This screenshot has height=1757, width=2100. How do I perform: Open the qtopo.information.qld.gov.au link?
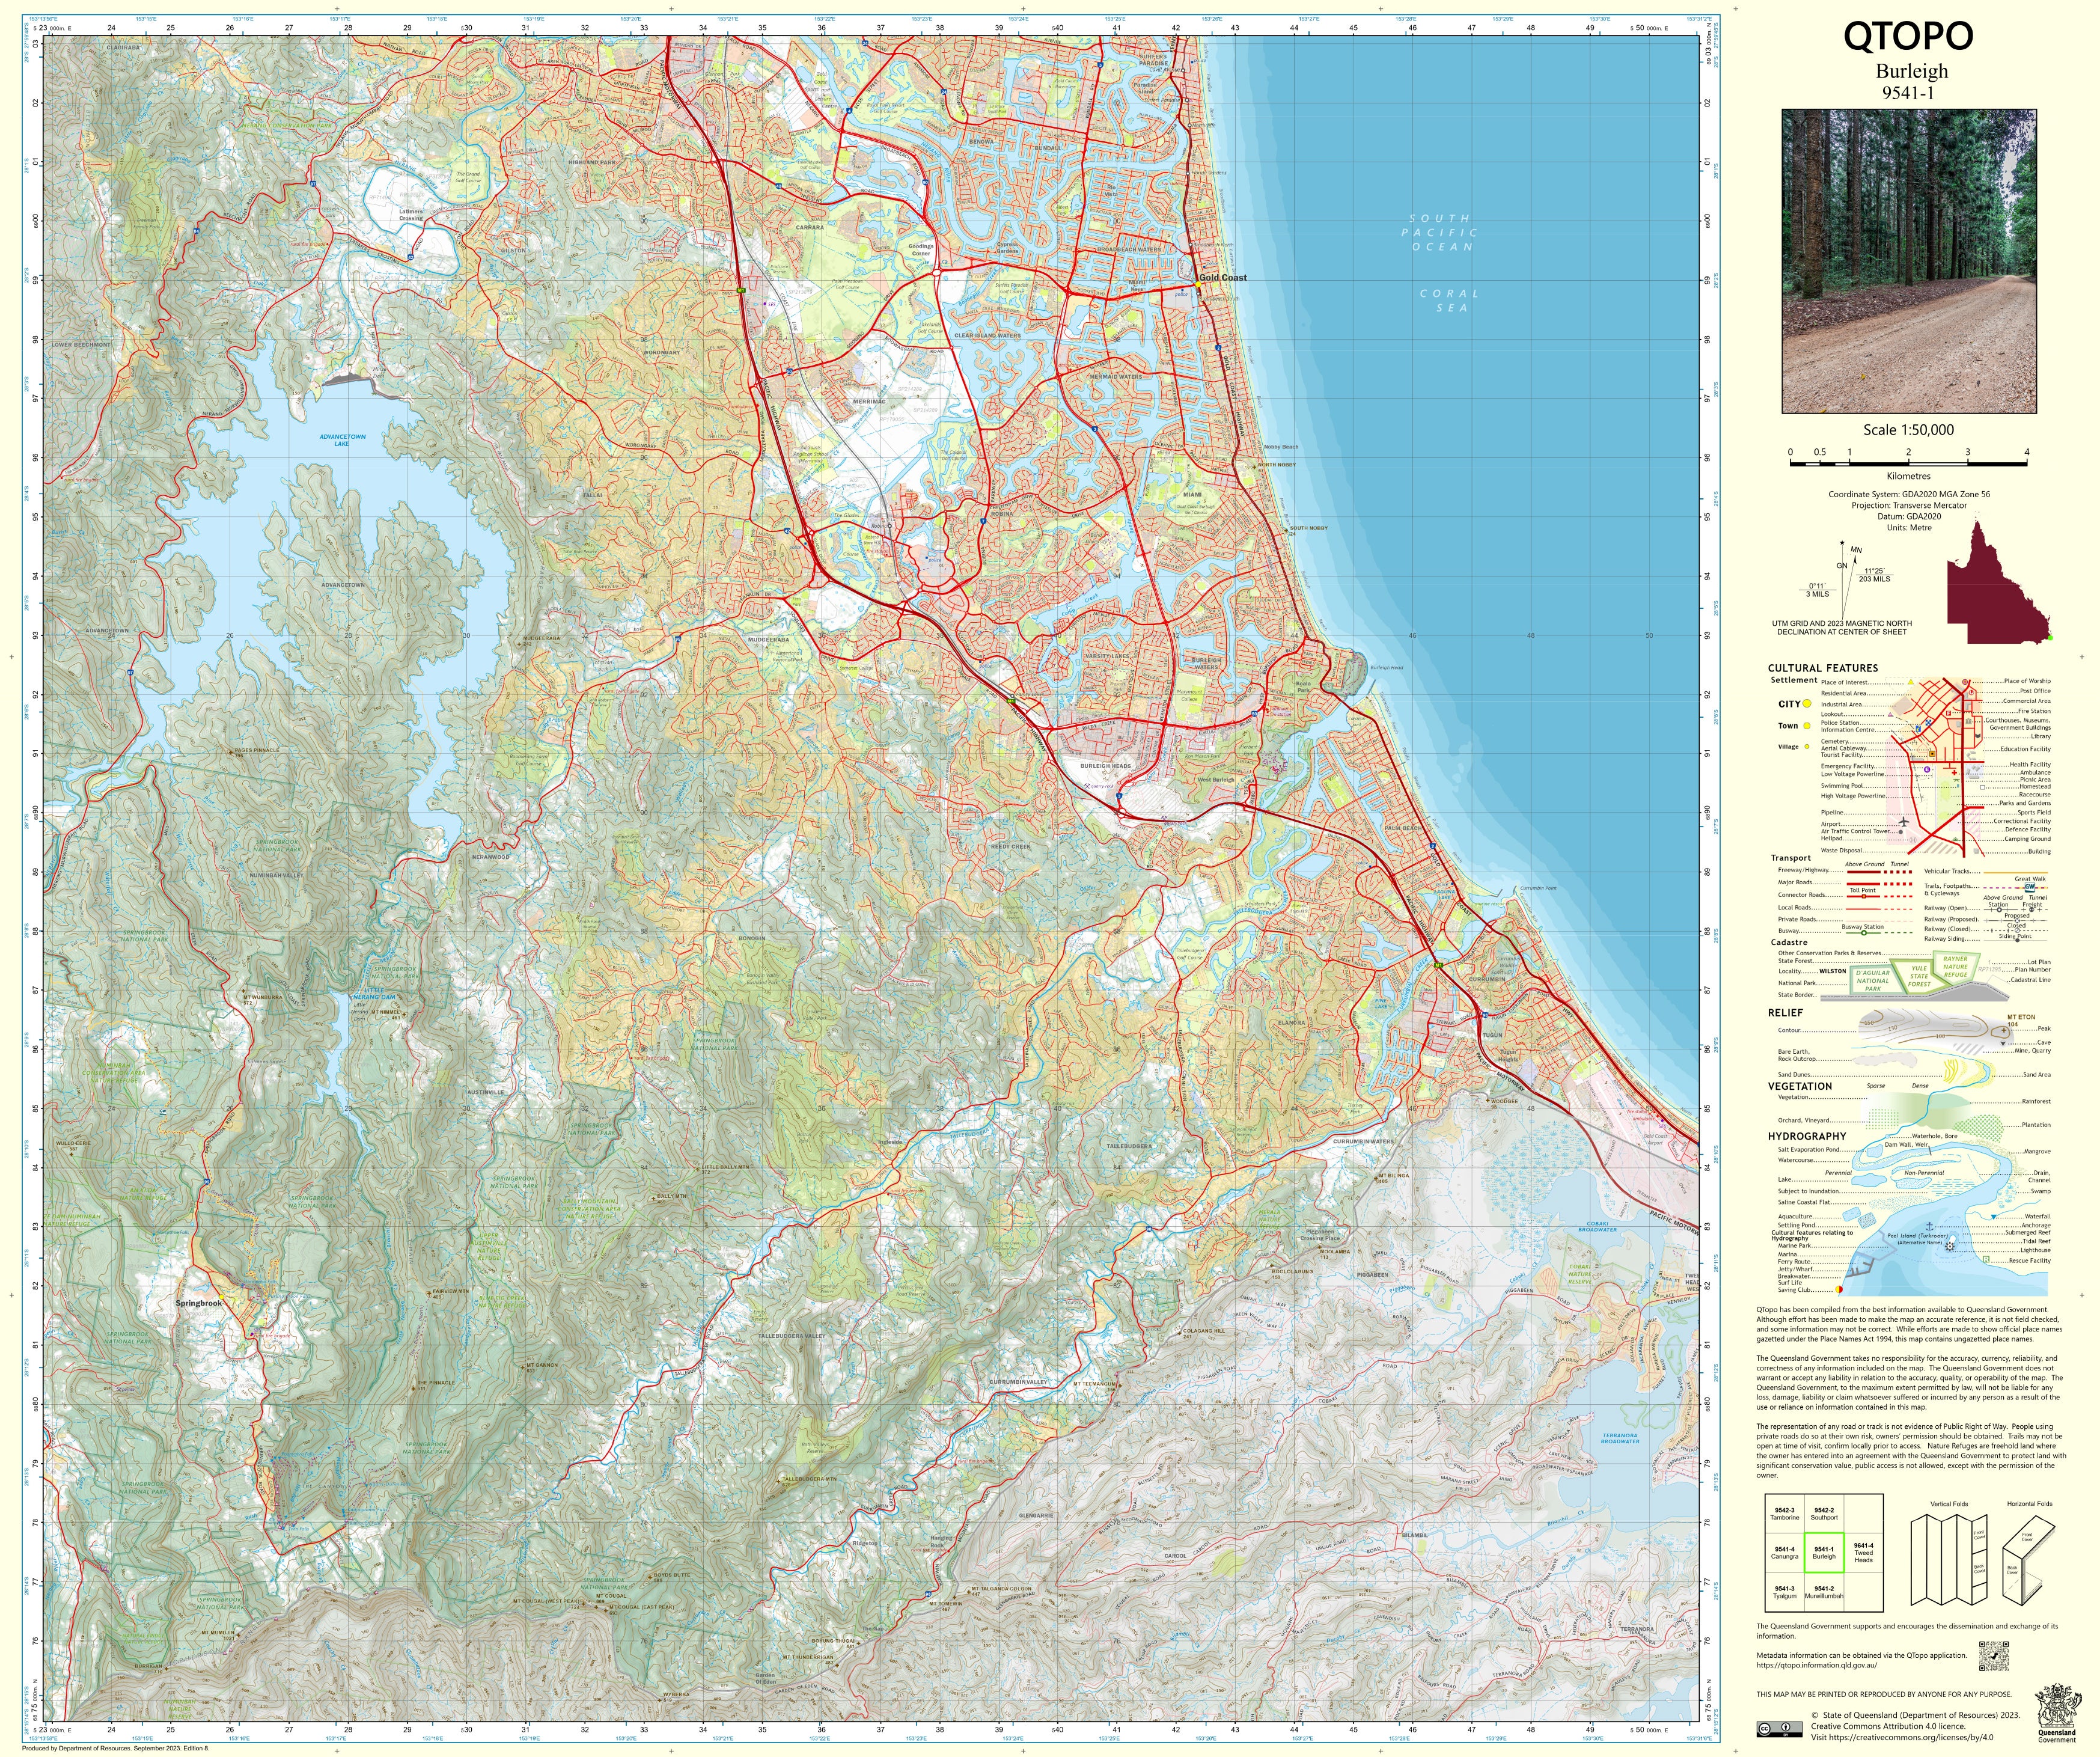tap(1816, 1665)
